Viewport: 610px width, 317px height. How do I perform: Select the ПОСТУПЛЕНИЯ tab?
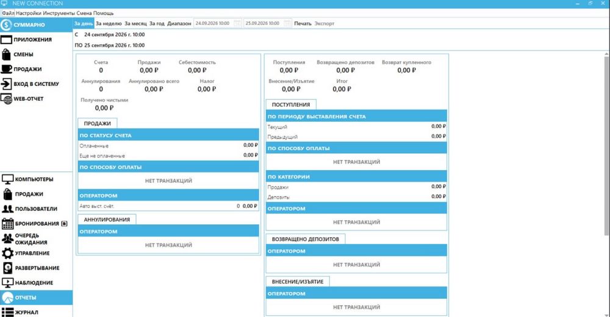point(291,105)
